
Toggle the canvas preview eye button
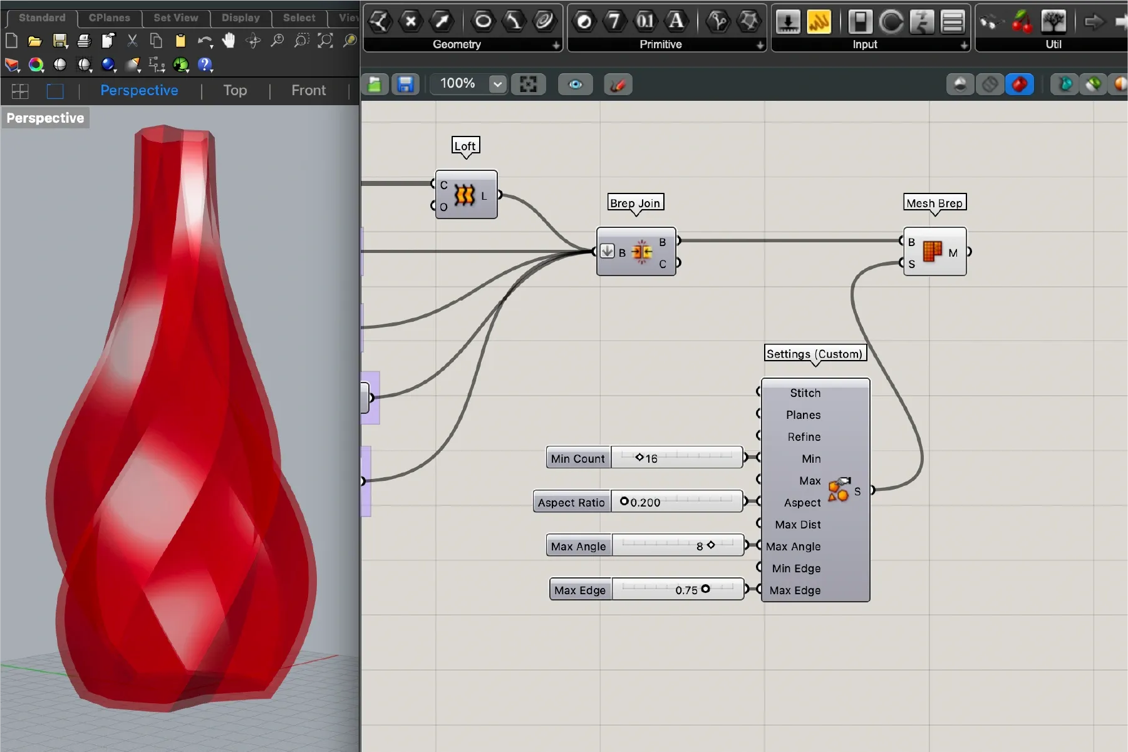pos(575,84)
